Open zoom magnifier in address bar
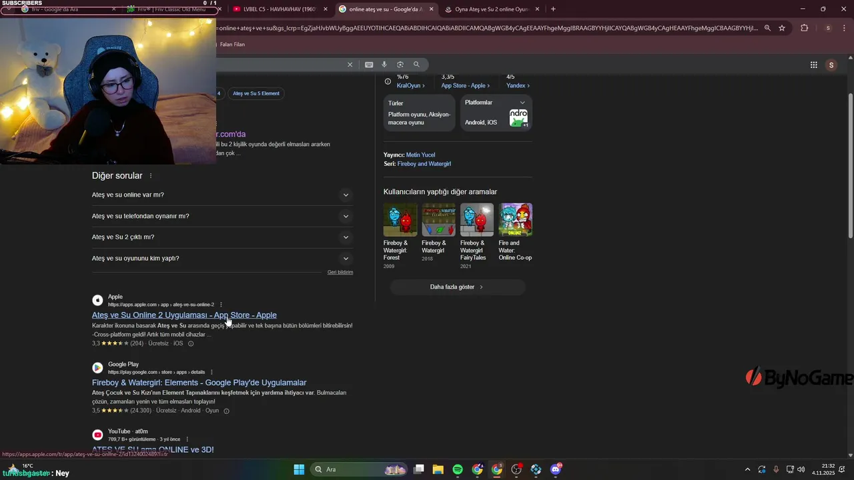Viewport: 854px width, 480px height. [x=767, y=28]
